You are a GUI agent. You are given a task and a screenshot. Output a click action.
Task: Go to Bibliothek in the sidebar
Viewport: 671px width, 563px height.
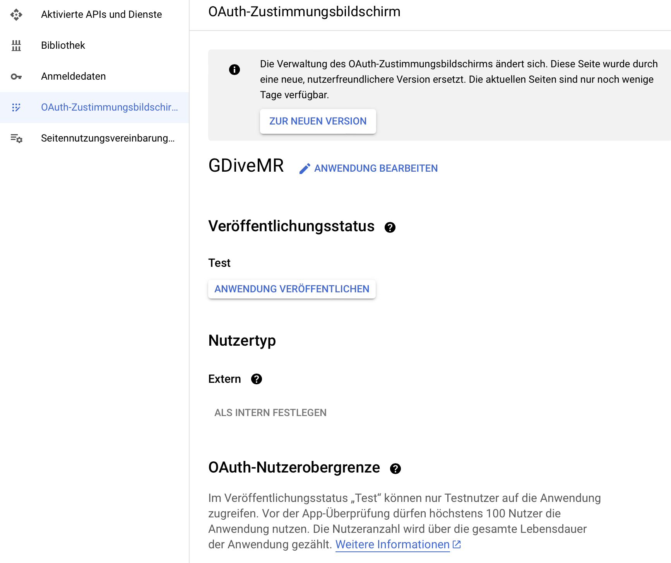pyautogui.click(x=63, y=46)
